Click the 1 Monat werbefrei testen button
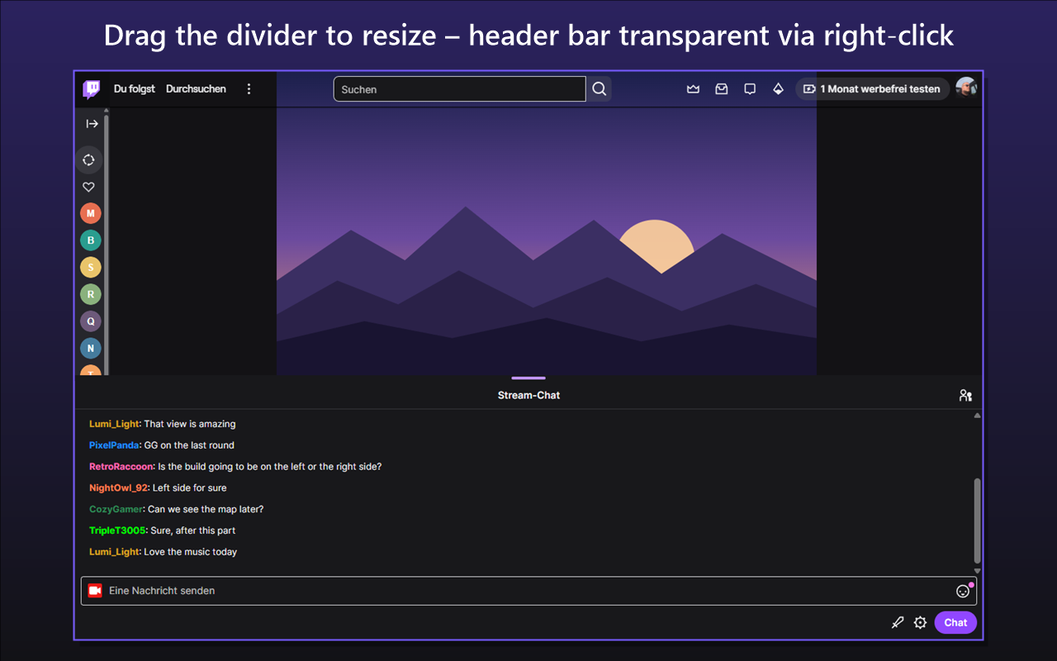 point(872,89)
